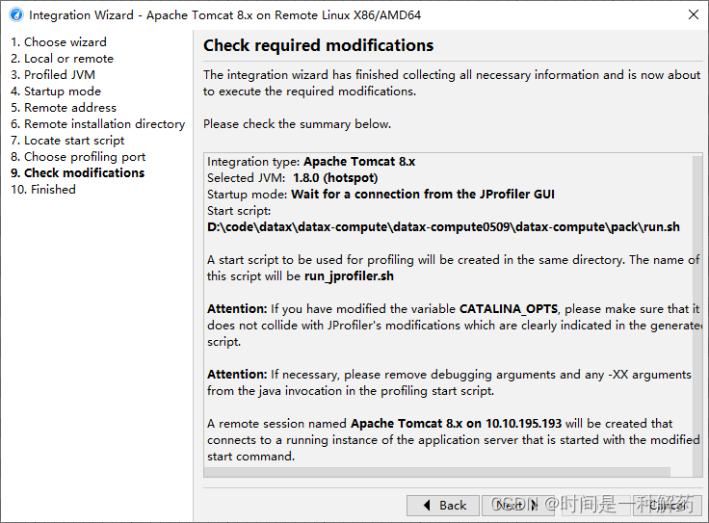
Task: Click the horizontal scrollbar of the summary box
Action: point(436,472)
